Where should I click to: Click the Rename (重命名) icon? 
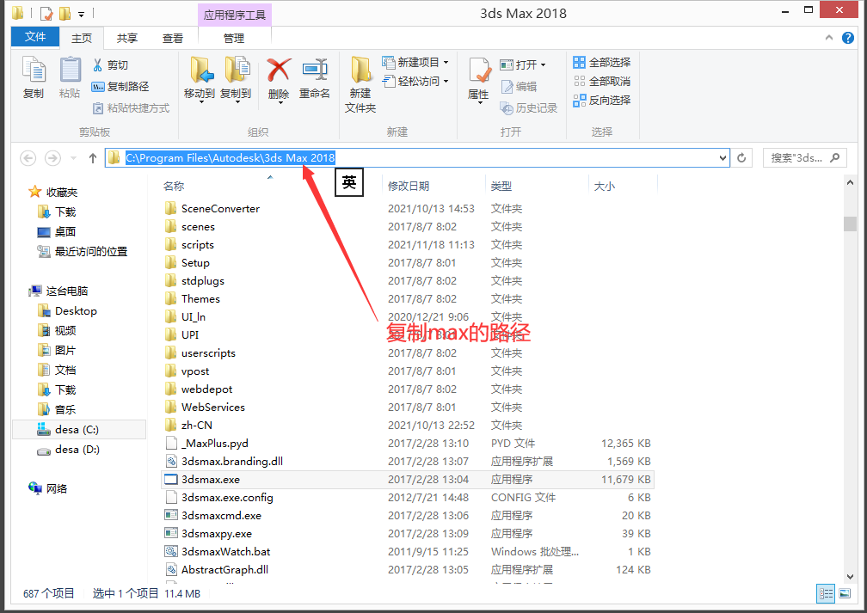click(315, 70)
